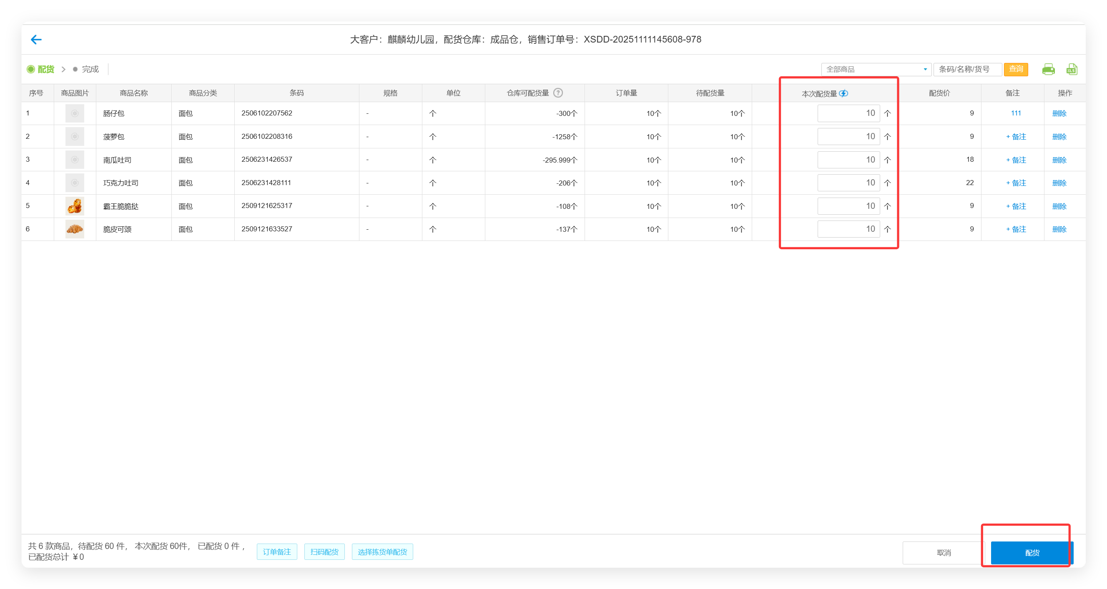Click 选择拣货单配货 button
Screen dimensions: 1107x589
[x=382, y=551]
